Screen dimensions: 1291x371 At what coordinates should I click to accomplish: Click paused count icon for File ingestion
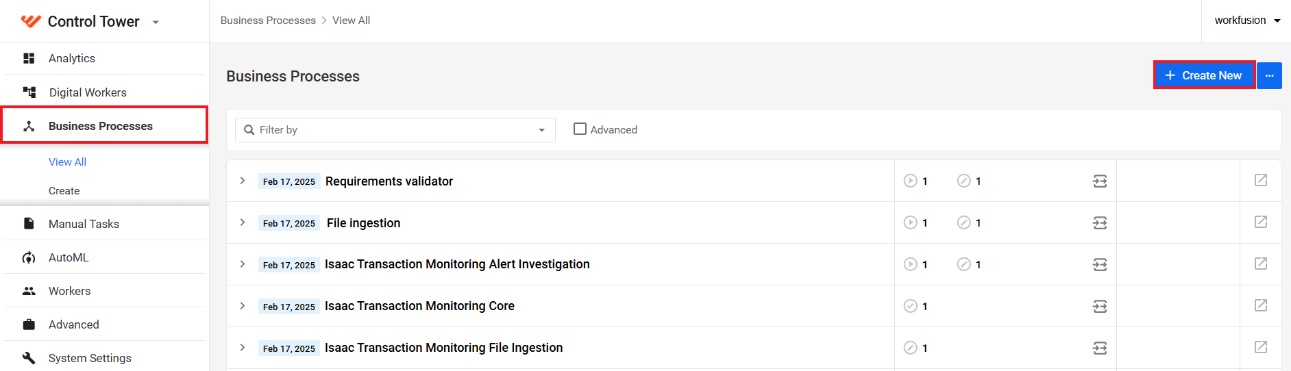click(x=963, y=222)
